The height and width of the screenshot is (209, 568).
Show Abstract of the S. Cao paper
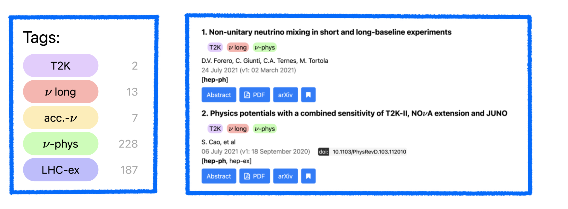[x=219, y=176]
